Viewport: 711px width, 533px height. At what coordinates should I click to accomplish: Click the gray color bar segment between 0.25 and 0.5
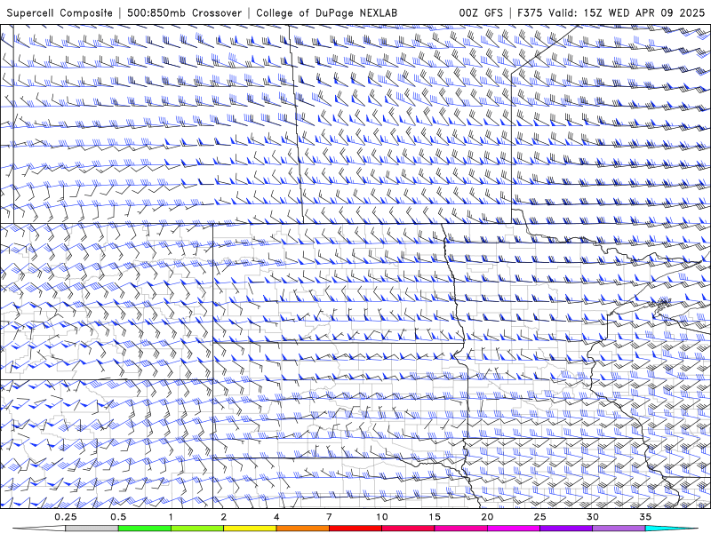coord(92,529)
